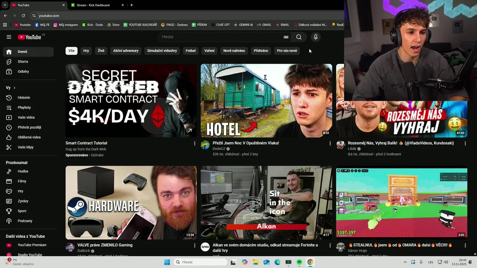Reload the page in Chrome
Viewport: 477px width, 268px height.
coord(23,16)
